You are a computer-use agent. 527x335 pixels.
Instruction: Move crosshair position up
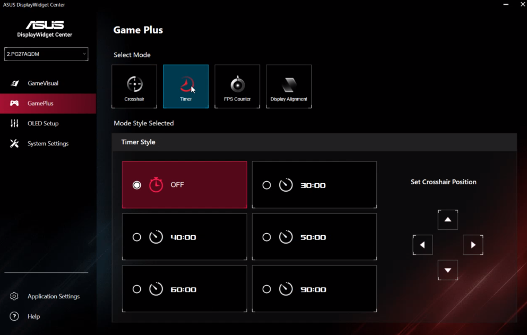pos(448,220)
